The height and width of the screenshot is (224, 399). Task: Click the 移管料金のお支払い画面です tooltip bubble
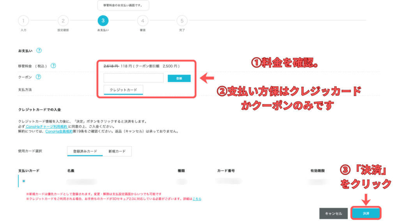[123, 5]
